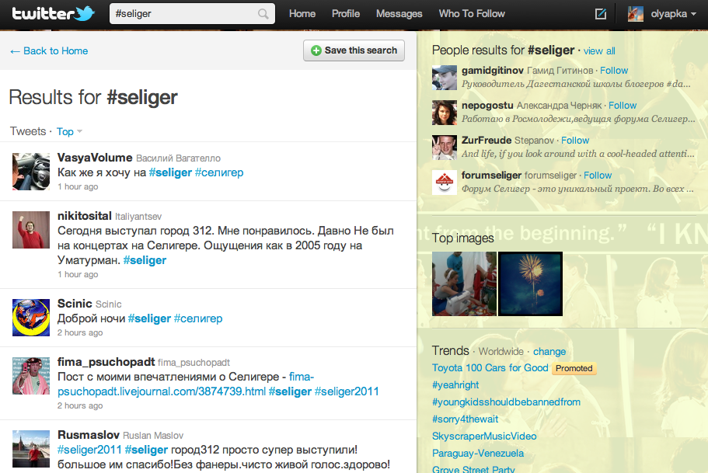708x473 pixels.
Task: Open Who To Follow
Action: click(472, 14)
